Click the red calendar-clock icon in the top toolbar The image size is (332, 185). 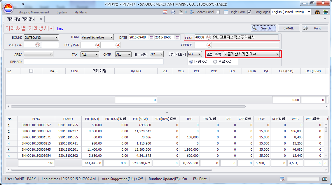click(165, 12)
